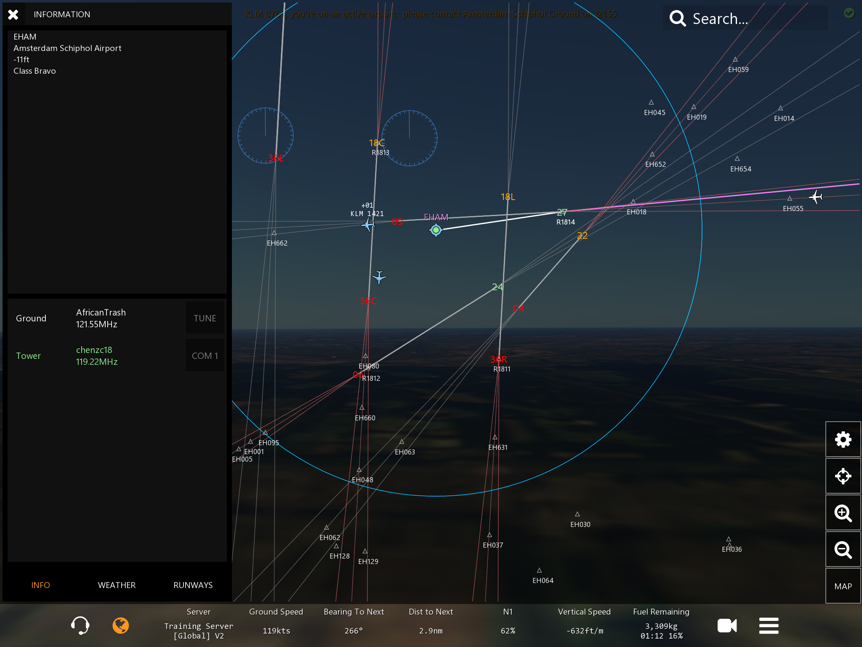Open ATC communications with the headset icon
Screen dimensions: 862x647
(80, 625)
